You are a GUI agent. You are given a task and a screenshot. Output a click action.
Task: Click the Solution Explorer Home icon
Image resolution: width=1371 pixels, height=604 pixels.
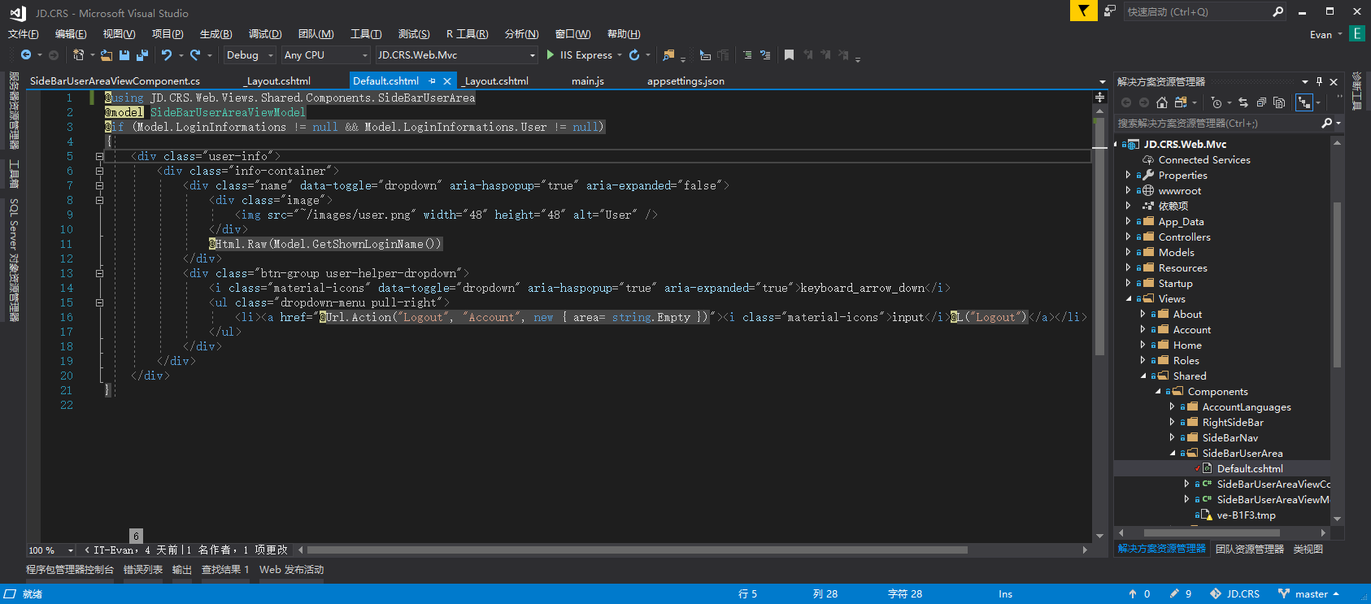1161,102
